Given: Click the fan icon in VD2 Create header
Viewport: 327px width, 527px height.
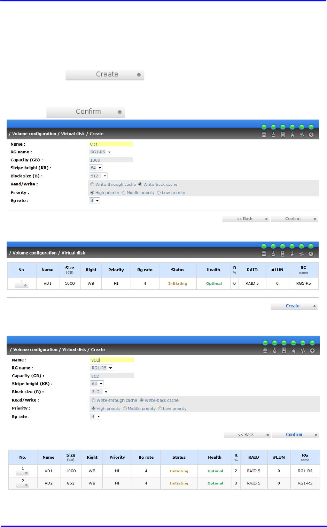Looking at the screenshot, I should coord(303,350).
